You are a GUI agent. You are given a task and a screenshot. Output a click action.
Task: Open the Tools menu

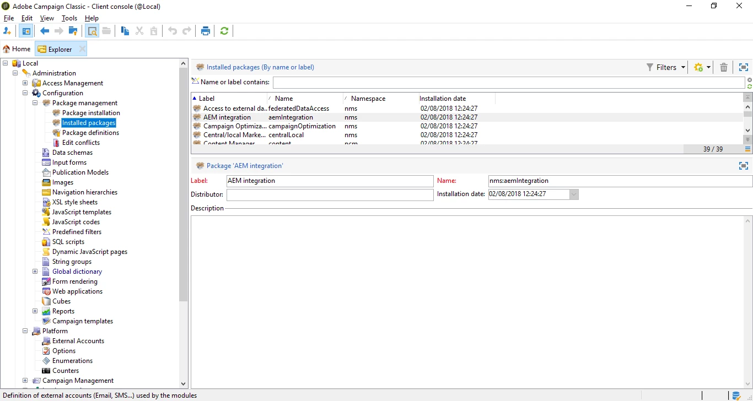69,18
